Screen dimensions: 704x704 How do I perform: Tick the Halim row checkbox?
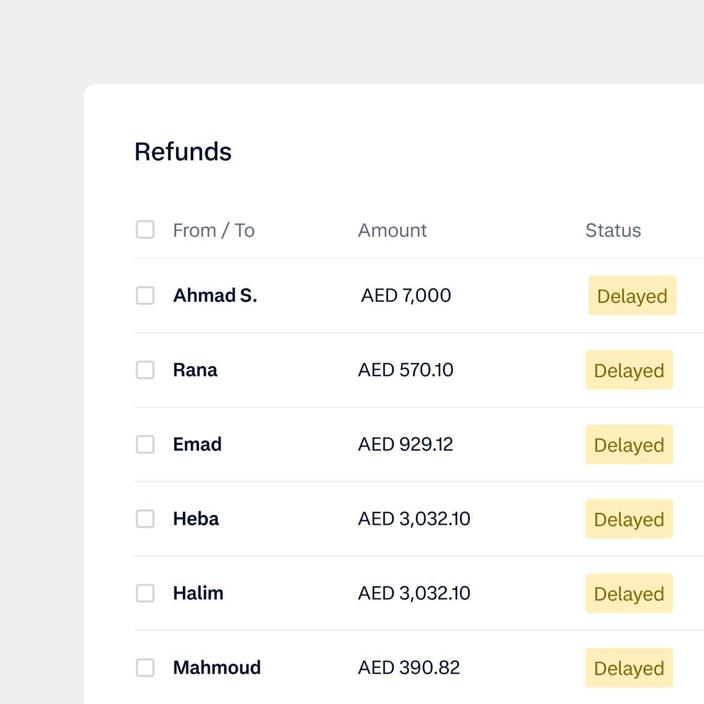(x=145, y=593)
